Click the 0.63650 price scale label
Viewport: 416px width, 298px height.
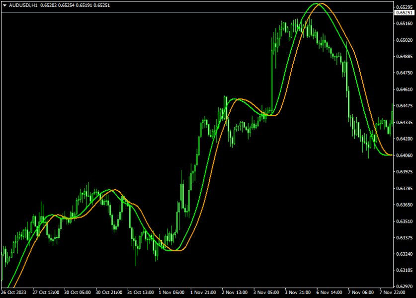coord(405,205)
